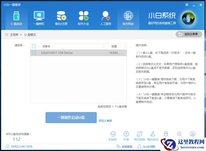
Task: Close the 小白一键重装 window
Action: [x=201, y=5]
